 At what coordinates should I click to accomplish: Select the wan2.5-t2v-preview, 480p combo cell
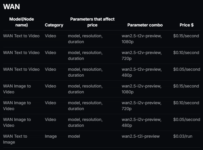coord(142,72)
